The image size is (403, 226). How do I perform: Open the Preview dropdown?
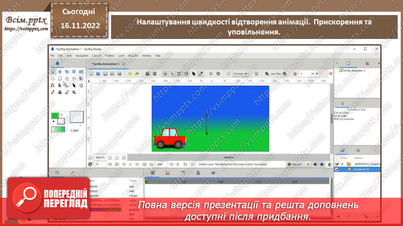click(241, 74)
